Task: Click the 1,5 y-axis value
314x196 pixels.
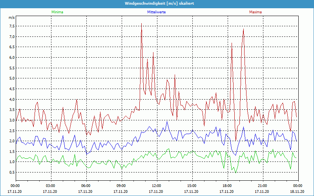Action: [12, 152]
